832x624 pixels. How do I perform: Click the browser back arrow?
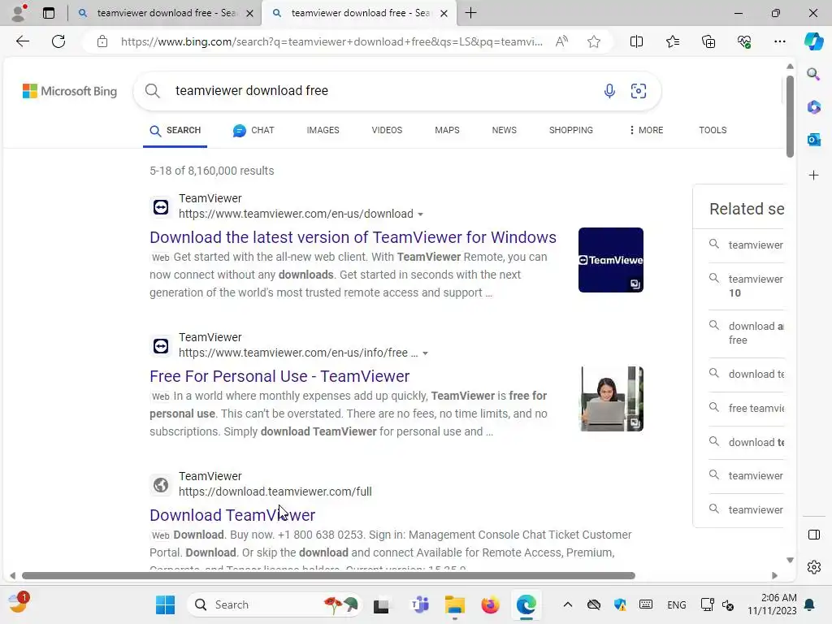[x=22, y=41]
